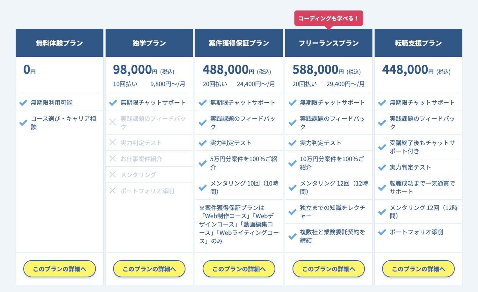This screenshot has width=478, height=292.
Task: Click the コーディングも学べる！ badge
Action: click(329, 18)
